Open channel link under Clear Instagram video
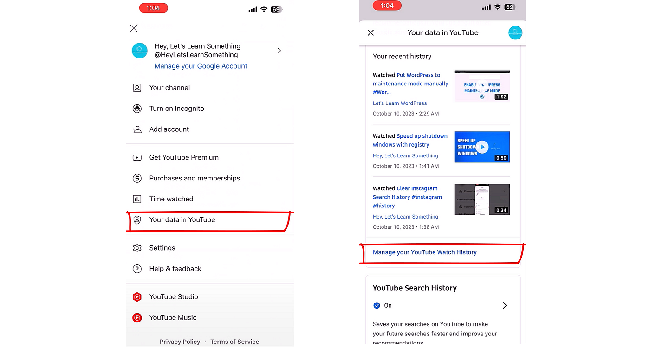The image size is (650, 348). tap(405, 217)
